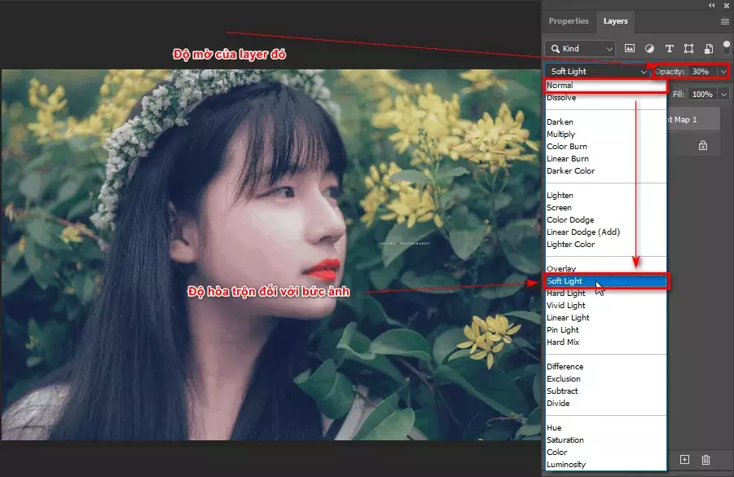Toggle the layer filtering switch
Screen dimensions: 734x477
click(725, 48)
